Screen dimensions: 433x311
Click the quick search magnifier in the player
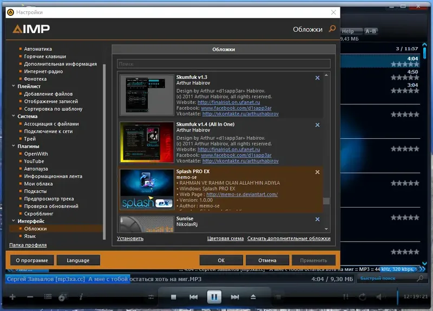(420, 278)
